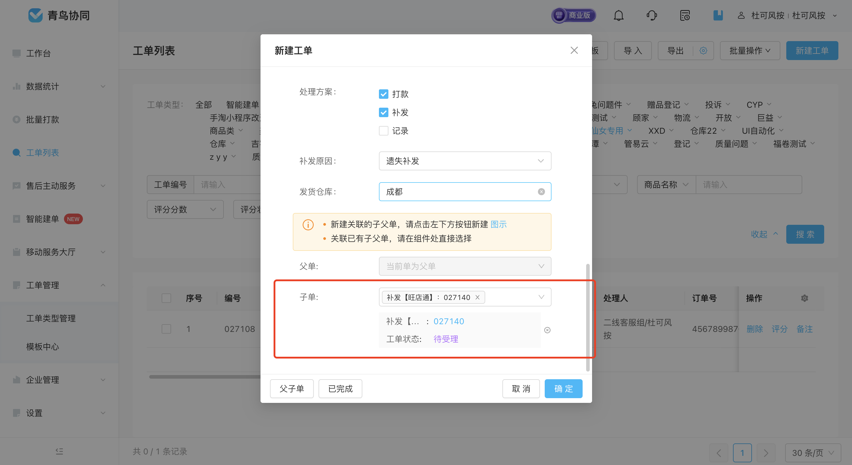Click the user account avatar icon
This screenshot has width=852, height=465.
(741, 16)
